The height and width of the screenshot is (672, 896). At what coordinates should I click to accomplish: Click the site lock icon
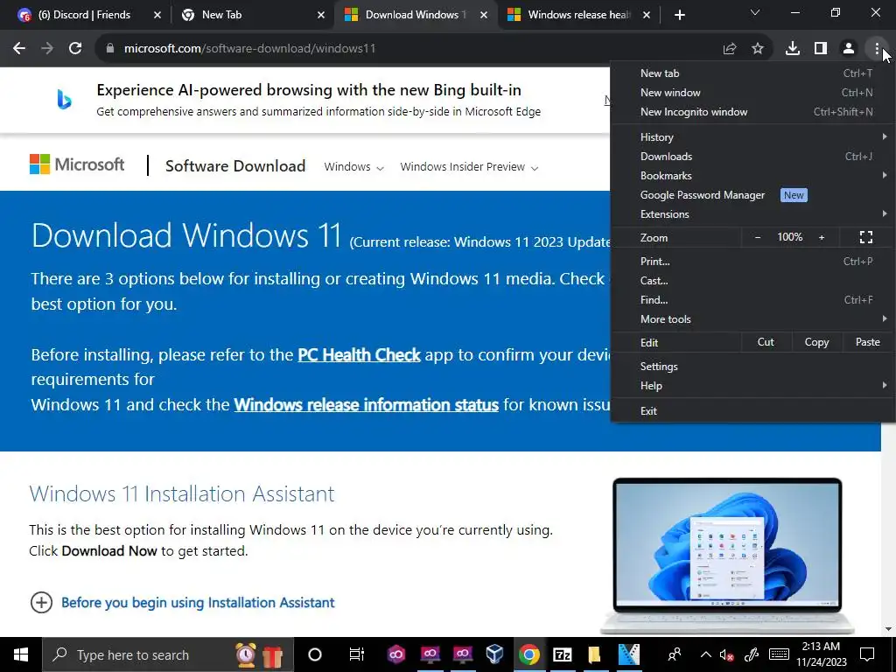[x=110, y=49]
